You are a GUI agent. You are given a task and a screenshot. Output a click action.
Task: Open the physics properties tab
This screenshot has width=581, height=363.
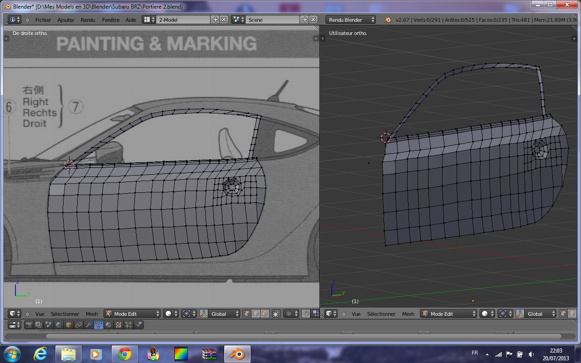pos(139,325)
